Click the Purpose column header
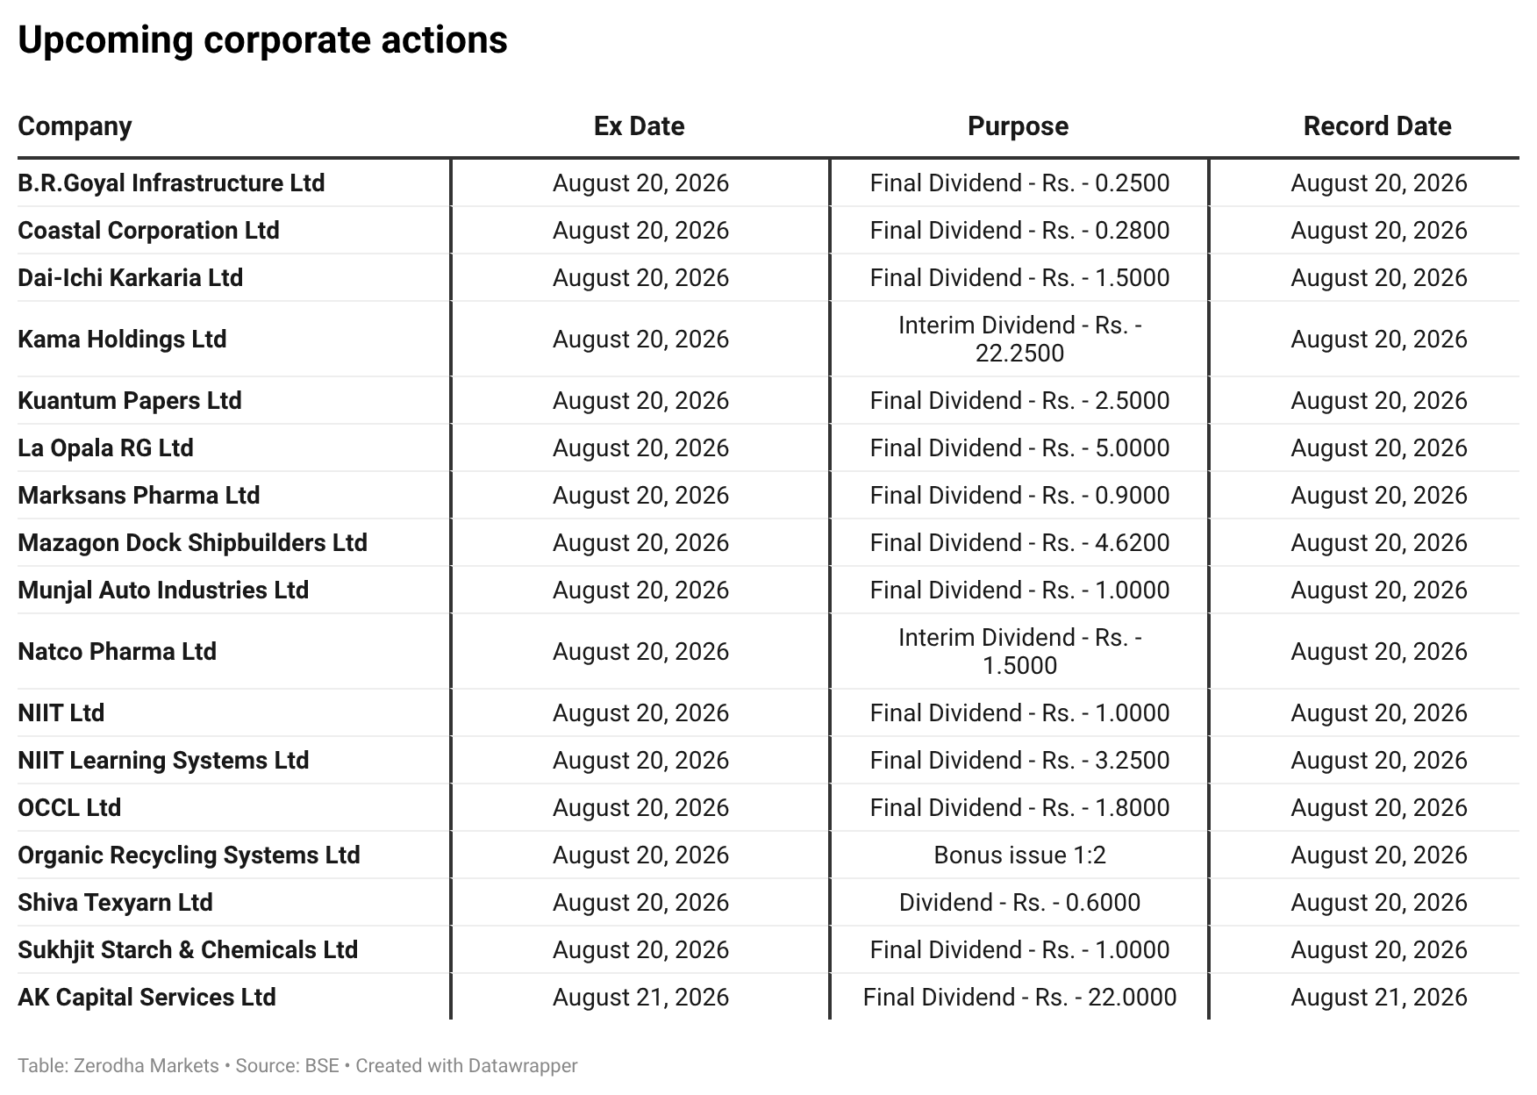This screenshot has height=1095, width=1537. [1018, 126]
